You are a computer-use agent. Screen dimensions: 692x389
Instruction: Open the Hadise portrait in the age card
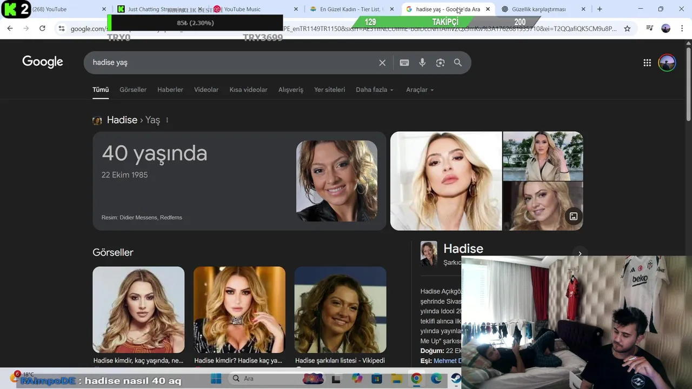pyautogui.click(x=337, y=181)
